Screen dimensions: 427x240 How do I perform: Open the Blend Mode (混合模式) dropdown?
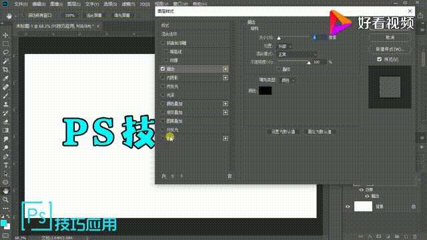(x=297, y=55)
